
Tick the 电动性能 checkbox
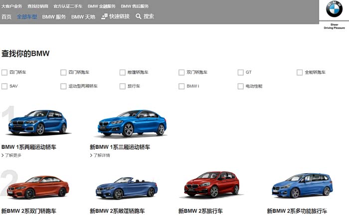click(241, 86)
